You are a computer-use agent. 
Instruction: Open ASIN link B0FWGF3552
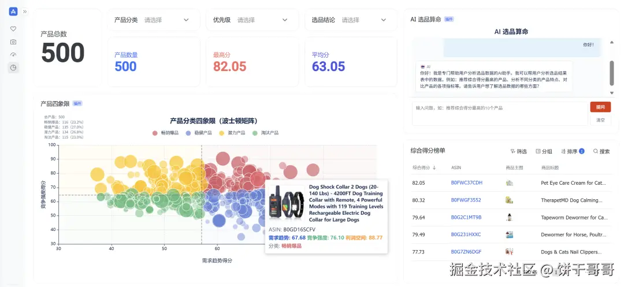[x=466, y=200]
